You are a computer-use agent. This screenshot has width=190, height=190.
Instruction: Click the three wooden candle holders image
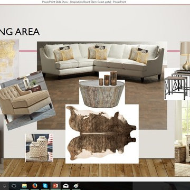pos(108,79)
